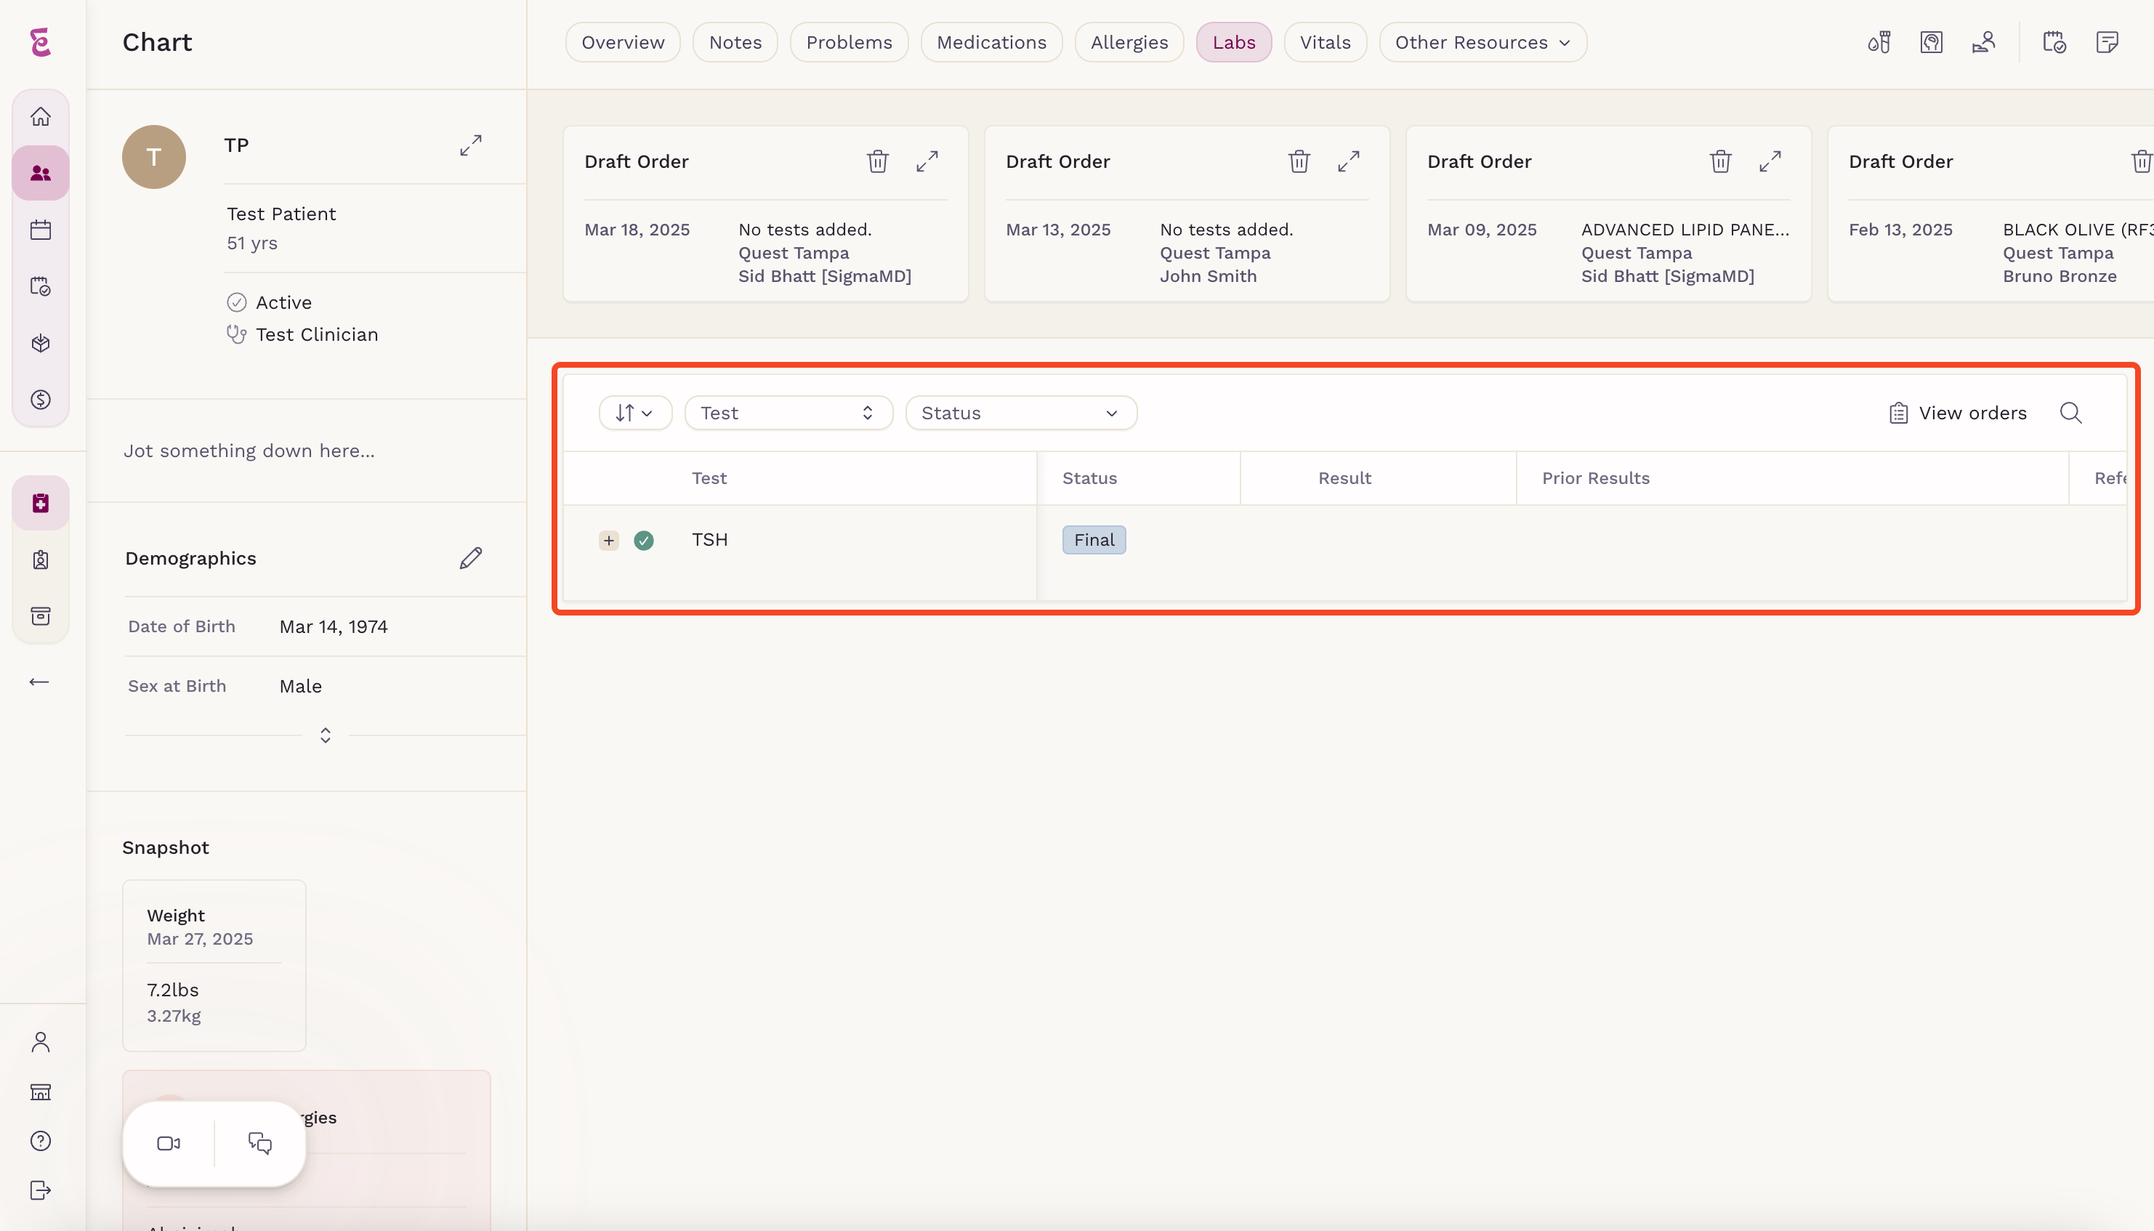Open the storefront icon in sidebar
The width and height of the screenshot is (2154, 1231).
coord(41,1092)
